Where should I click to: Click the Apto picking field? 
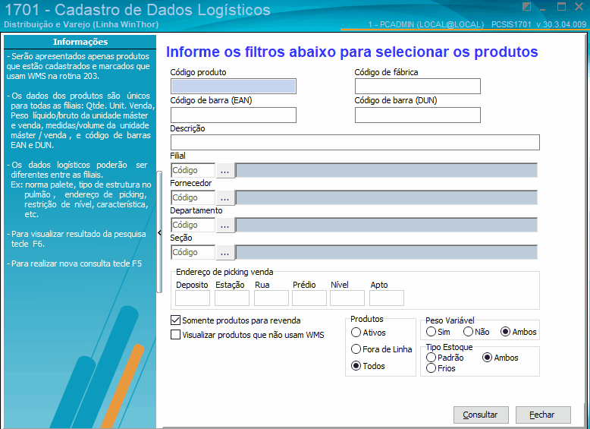tap(387, 298)
